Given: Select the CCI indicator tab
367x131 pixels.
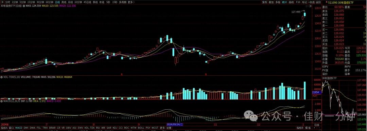Looking at the screenshot, I should (x=121, y=128).
